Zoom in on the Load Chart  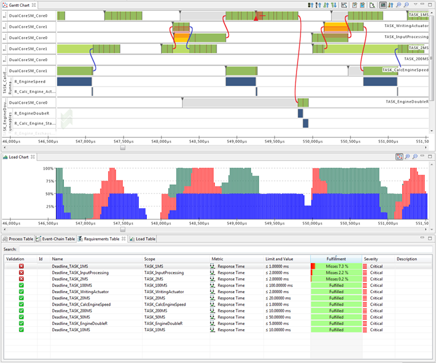click(407, 157)
